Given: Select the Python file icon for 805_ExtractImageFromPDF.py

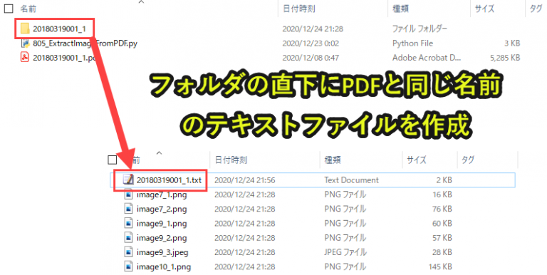Looking at the screenshot, I should tap(25, 43).
